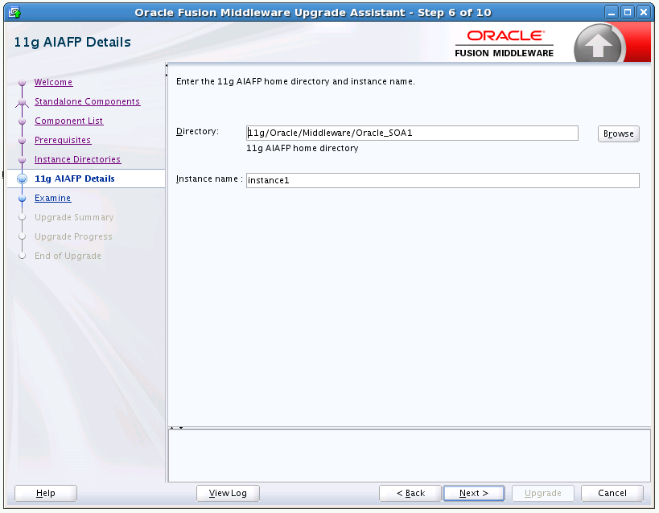Jump to Component List step

coord(69,121)
